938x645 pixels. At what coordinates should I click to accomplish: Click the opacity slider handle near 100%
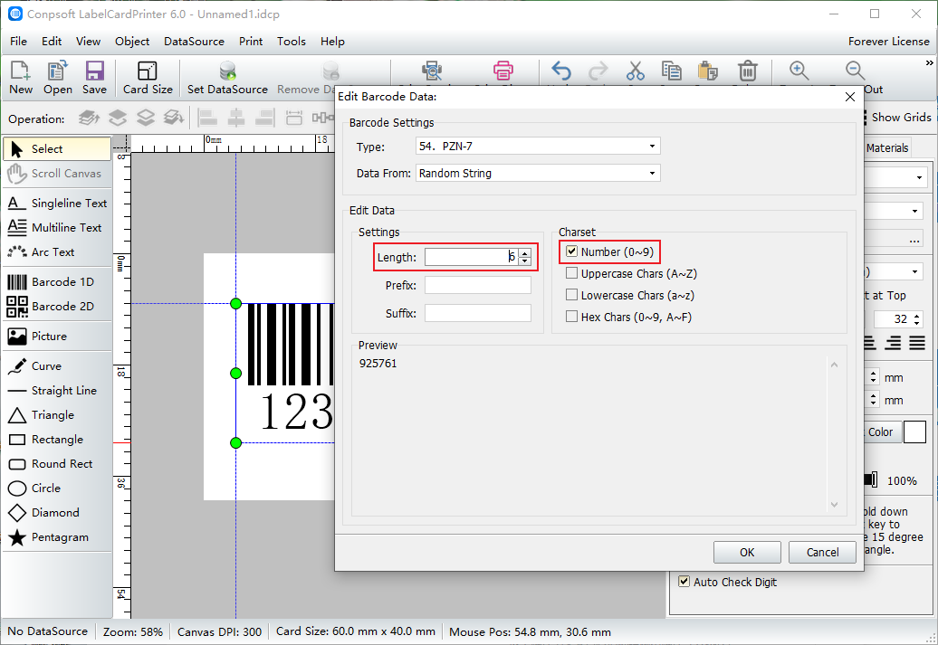point(873,480)
